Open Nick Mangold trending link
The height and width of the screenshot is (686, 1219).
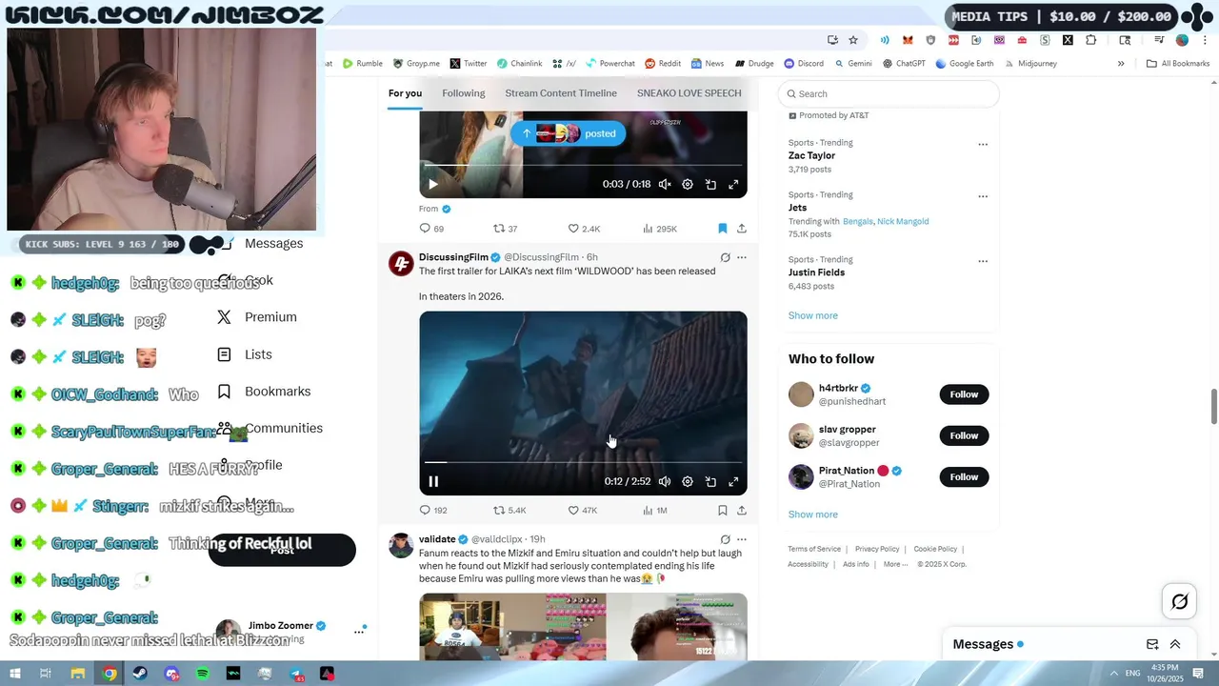pos(903,221)
